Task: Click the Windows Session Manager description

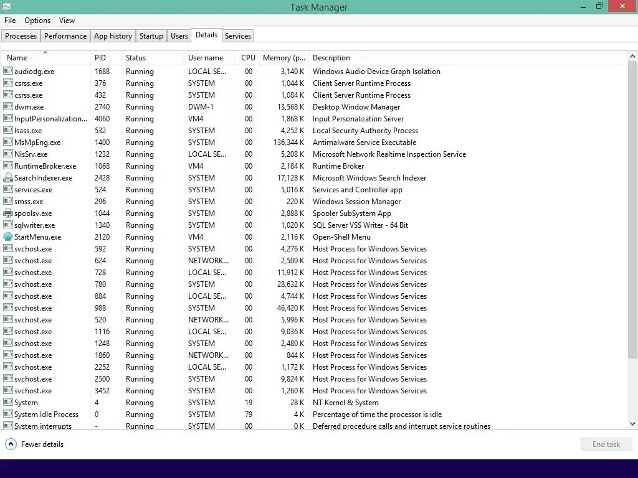Action: [356, 201]
